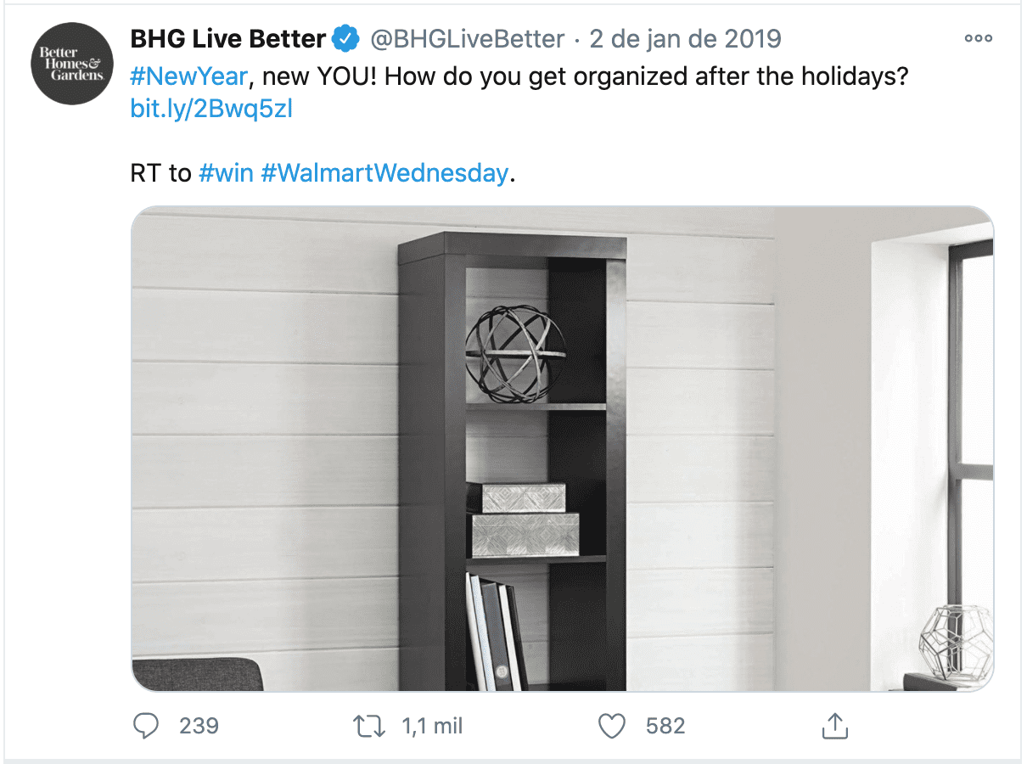Open the share upload icon
Image resolution: width=1027 pixels, height=764 pixels.
[835, 726]
